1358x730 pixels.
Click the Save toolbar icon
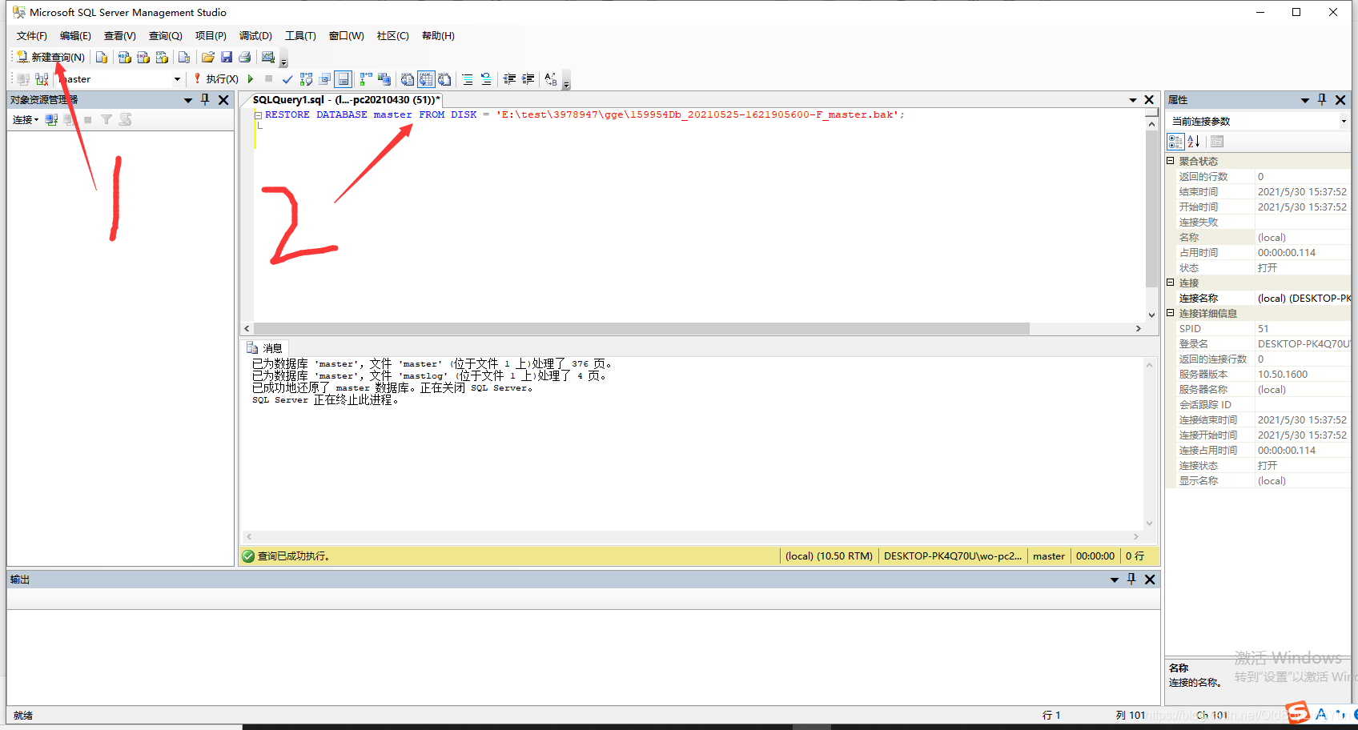pyautogui.click(x=226, y=57)
